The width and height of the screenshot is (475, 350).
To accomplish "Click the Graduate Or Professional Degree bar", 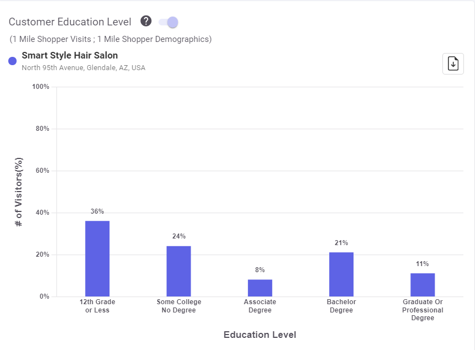I will [x=423, y=285].
